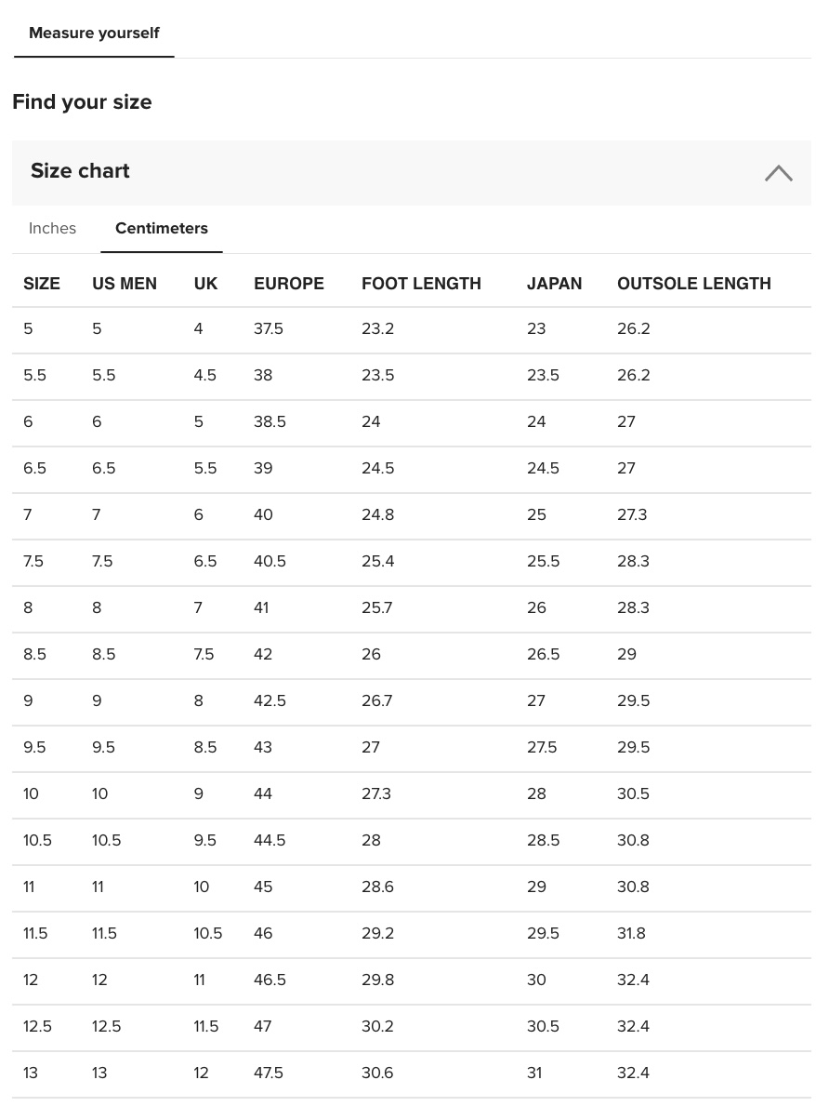The height and width of the screenshot is (1120, 816).
Task: Click the OUTSOLE LENGTH column header
Action: pos(694,284)
